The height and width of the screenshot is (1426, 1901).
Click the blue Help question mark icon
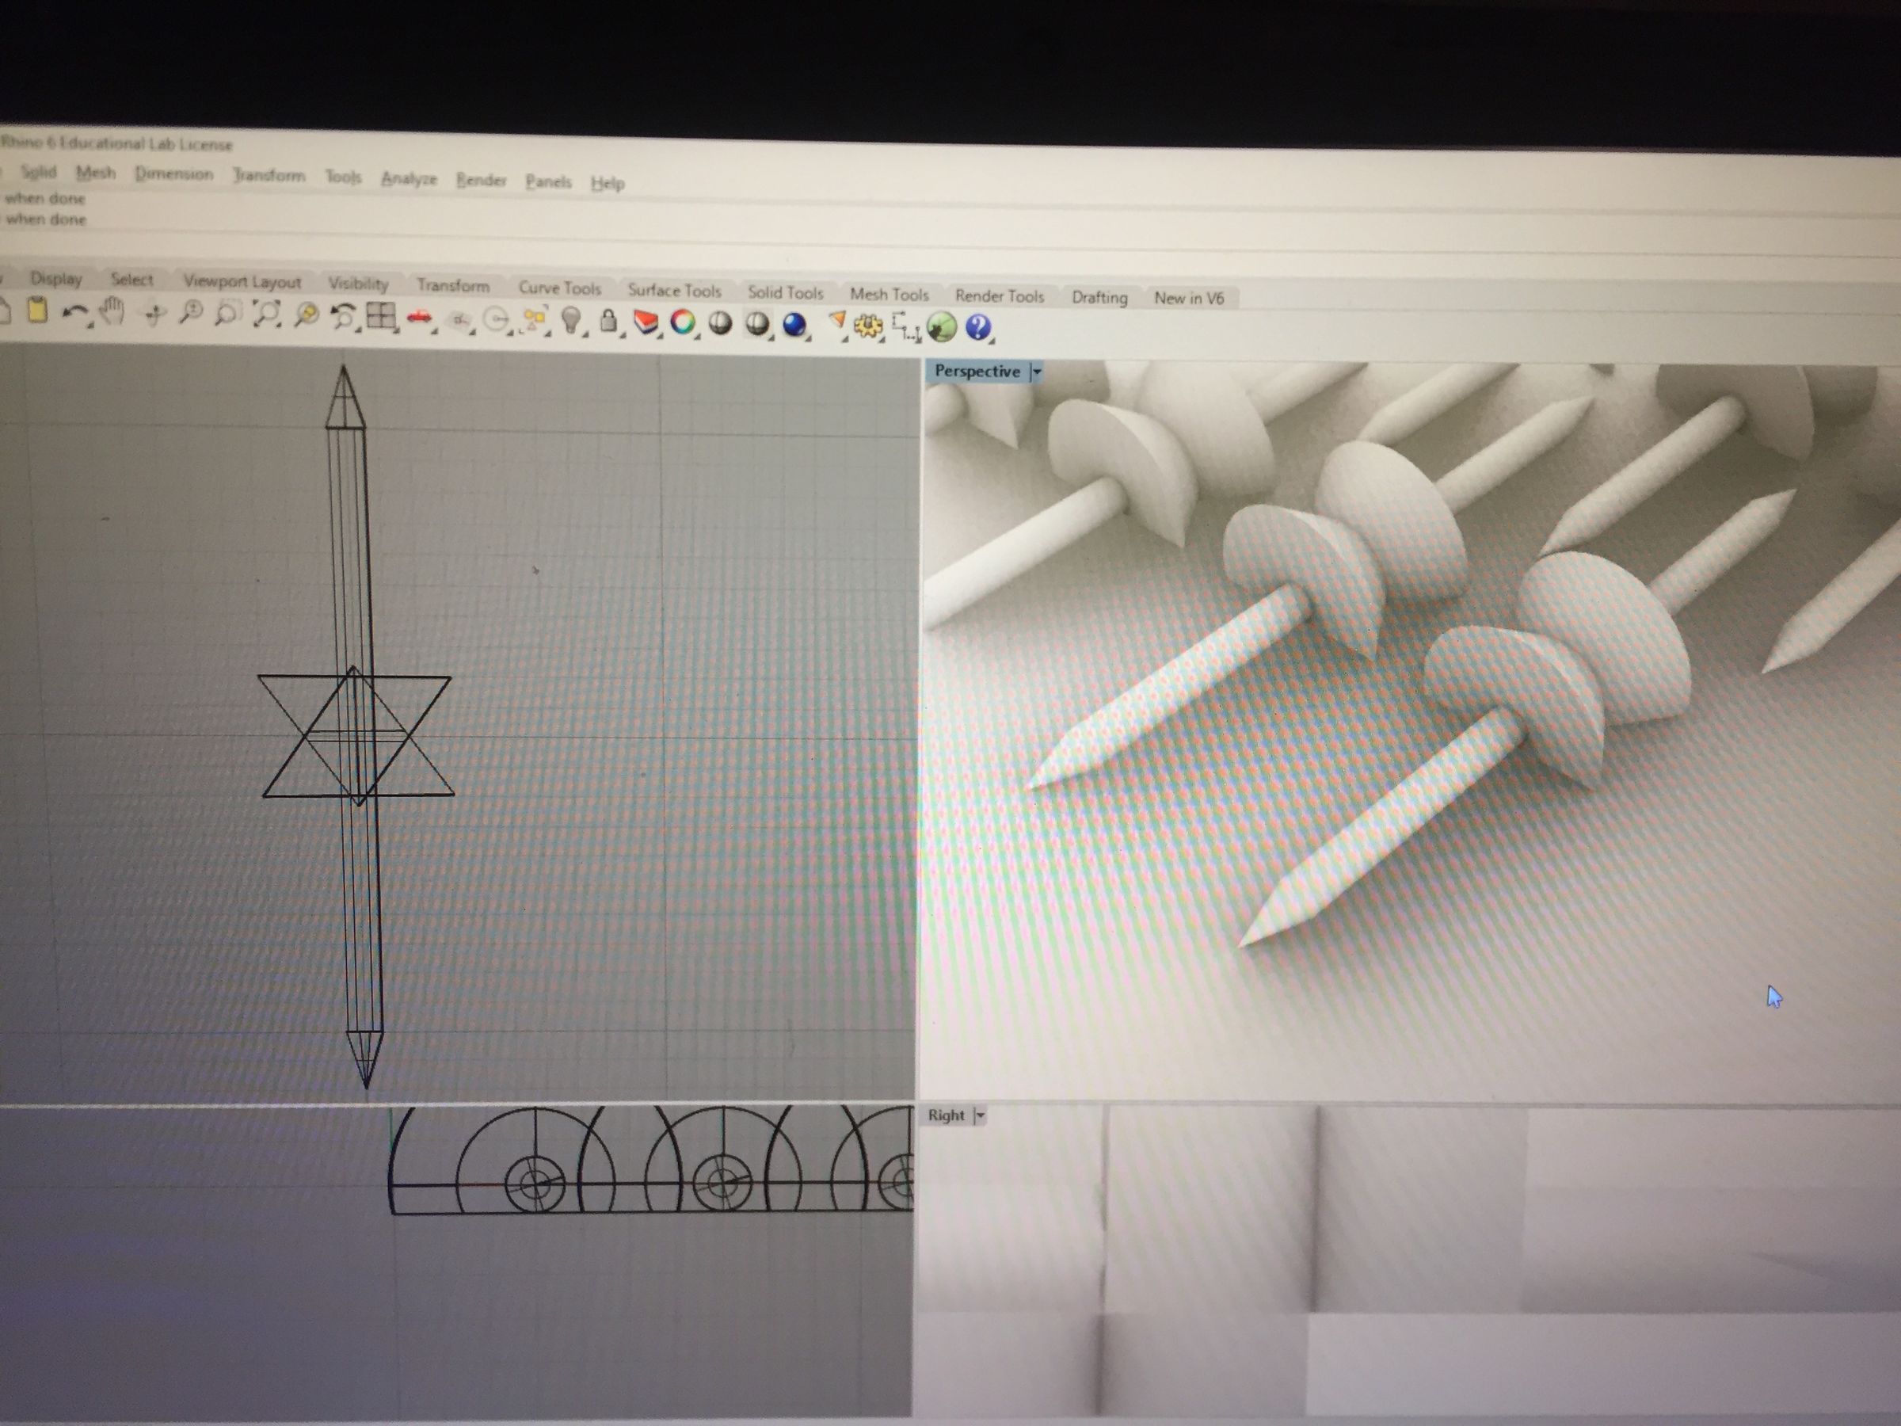[978, 327]
